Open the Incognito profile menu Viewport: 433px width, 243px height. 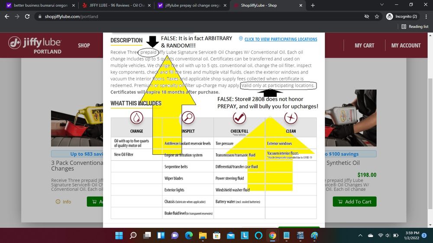[x=402, y=16]
